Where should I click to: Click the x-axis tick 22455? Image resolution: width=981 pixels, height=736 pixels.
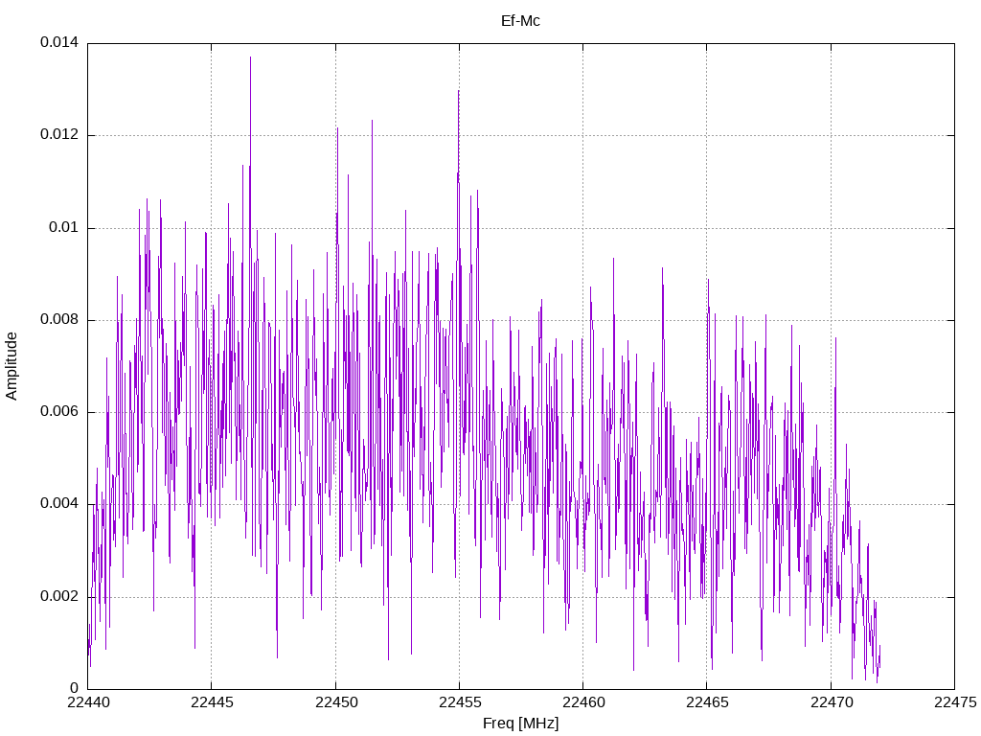coord(460,702)
